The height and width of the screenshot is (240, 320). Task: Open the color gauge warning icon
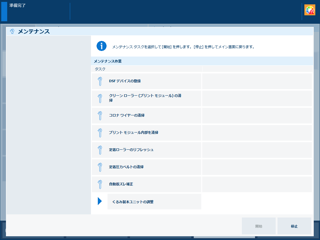click(x=310, y=10)
